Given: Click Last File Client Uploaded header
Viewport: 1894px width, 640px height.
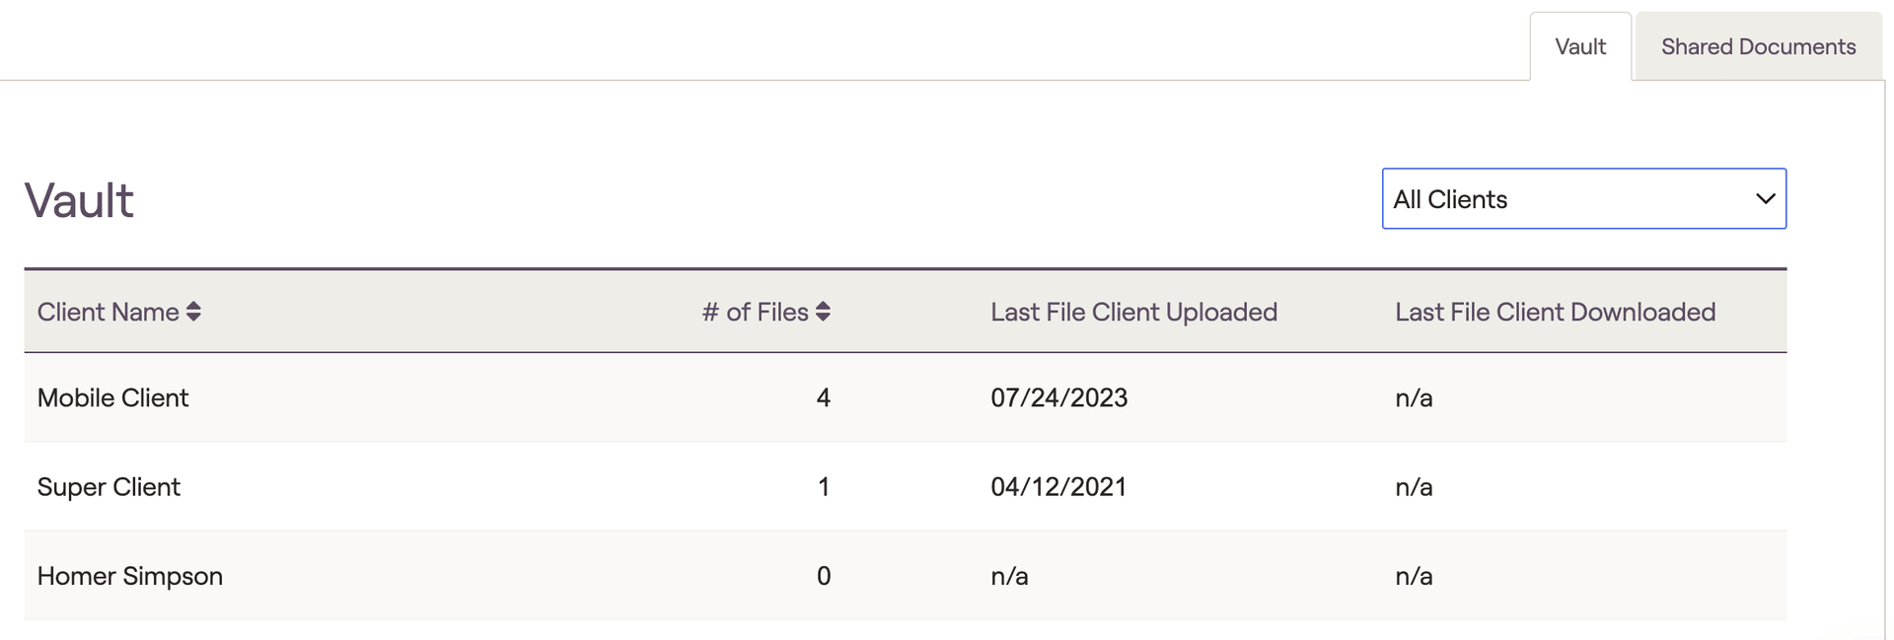Looking at the screenshot, I should click(1133, 312).
